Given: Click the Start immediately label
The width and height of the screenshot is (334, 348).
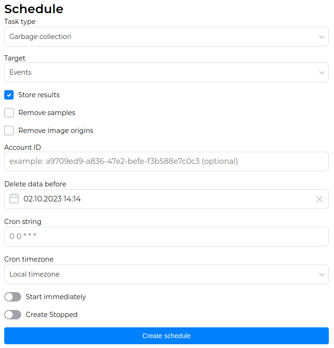Looking at the screenshot, I should [x=56, y=297].
